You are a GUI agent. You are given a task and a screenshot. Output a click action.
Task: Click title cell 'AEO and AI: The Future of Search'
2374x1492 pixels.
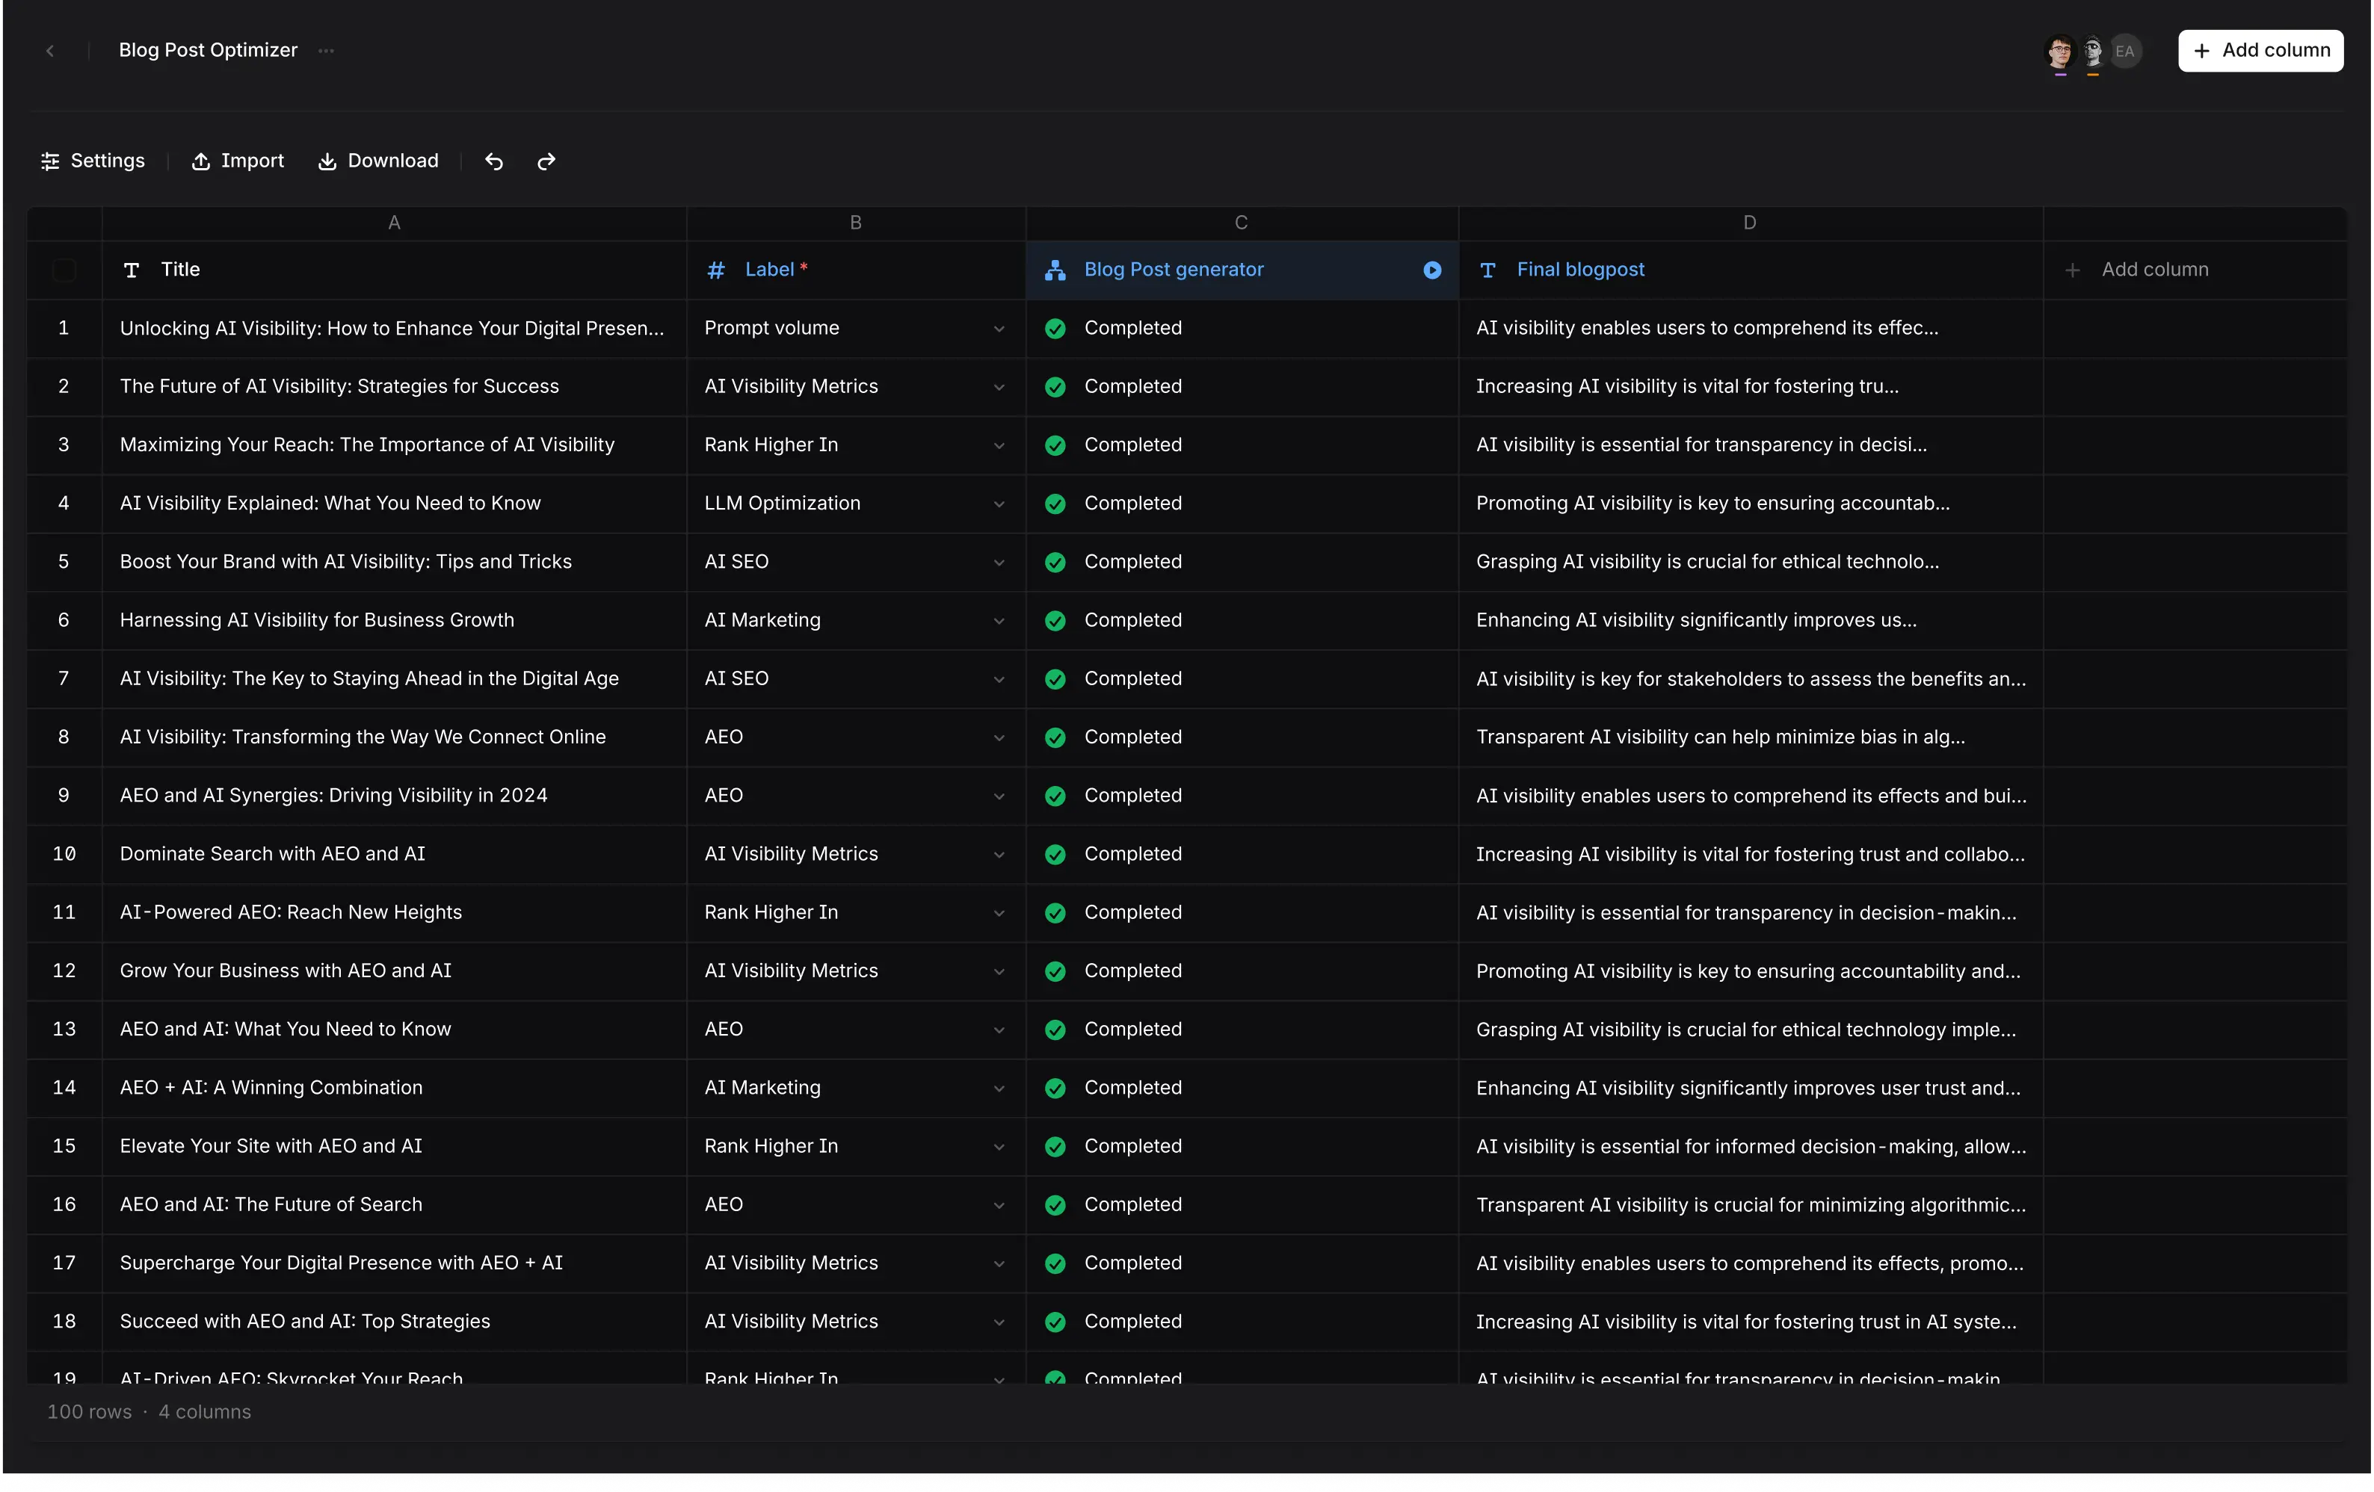(x=395, y=1204)
